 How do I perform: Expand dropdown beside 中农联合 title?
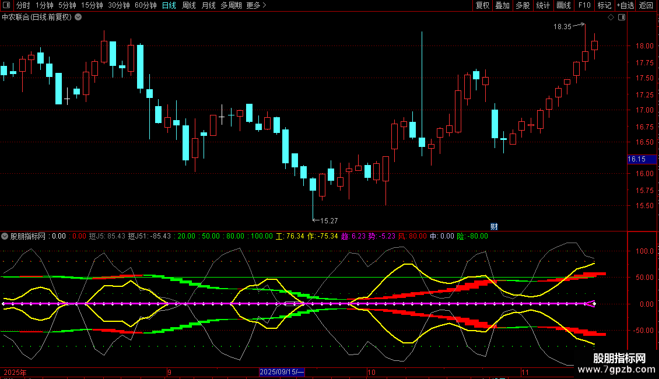(x=78, y=17)
